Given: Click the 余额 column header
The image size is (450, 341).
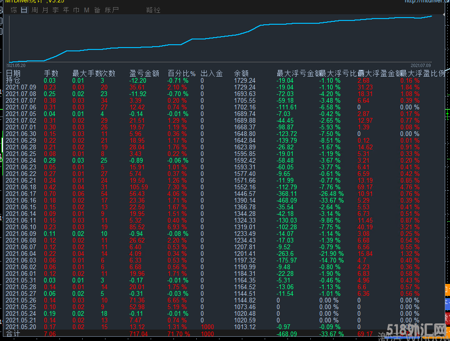Looking at the screenshot, I should click(x=241, y=74).
